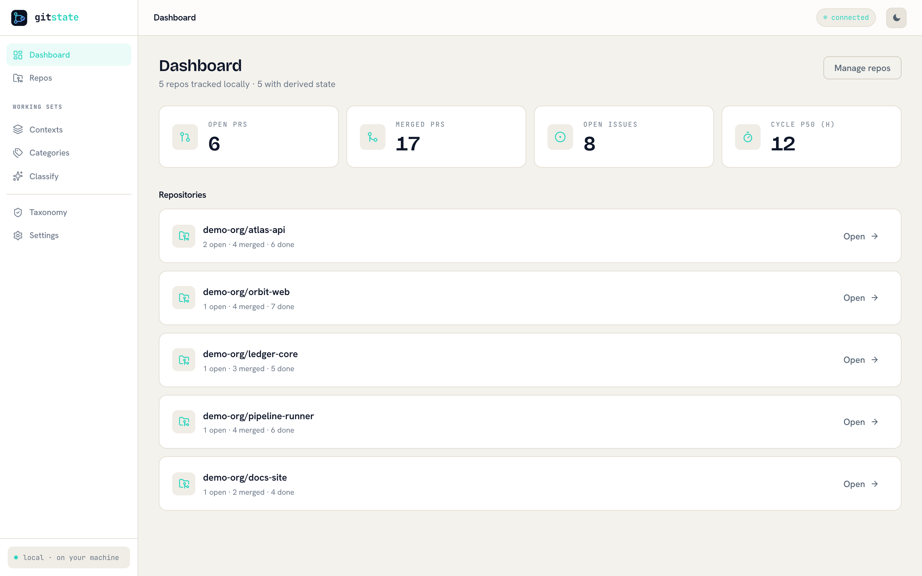Click "1 open · 2 merged · 4 done" text

(x=248, y=492)
